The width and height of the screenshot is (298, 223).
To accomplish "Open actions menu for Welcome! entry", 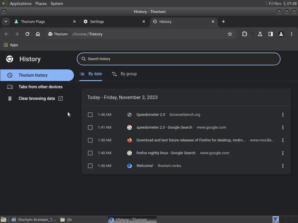I will coord(283,166).
